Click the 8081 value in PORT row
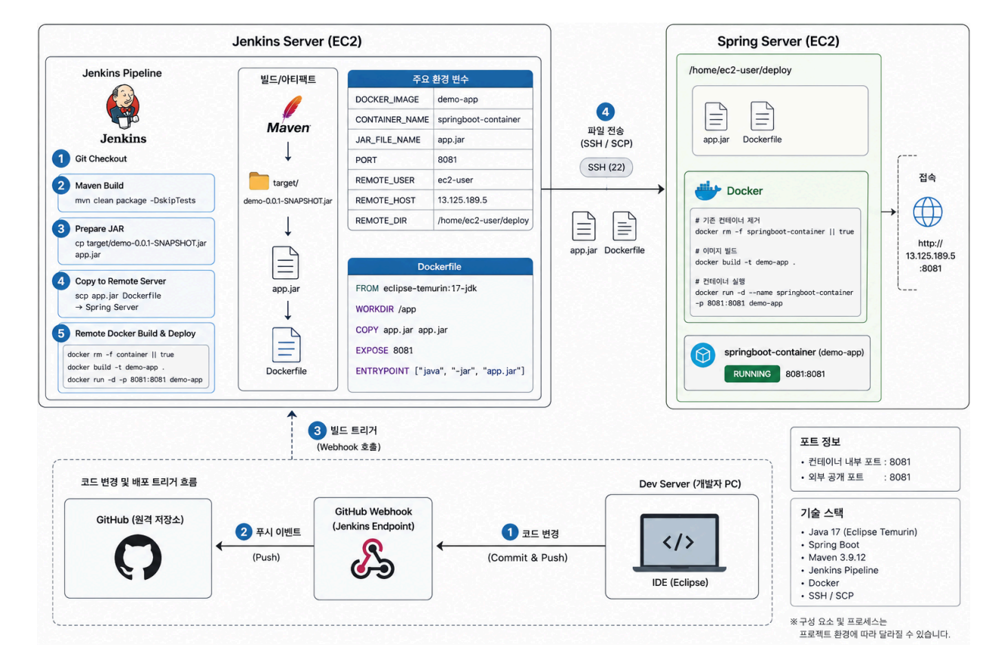992x647 pixels. coord(447,160)
